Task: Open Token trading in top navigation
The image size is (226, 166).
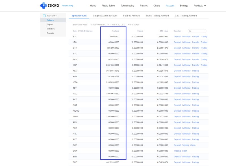Action: coord(127,6)
